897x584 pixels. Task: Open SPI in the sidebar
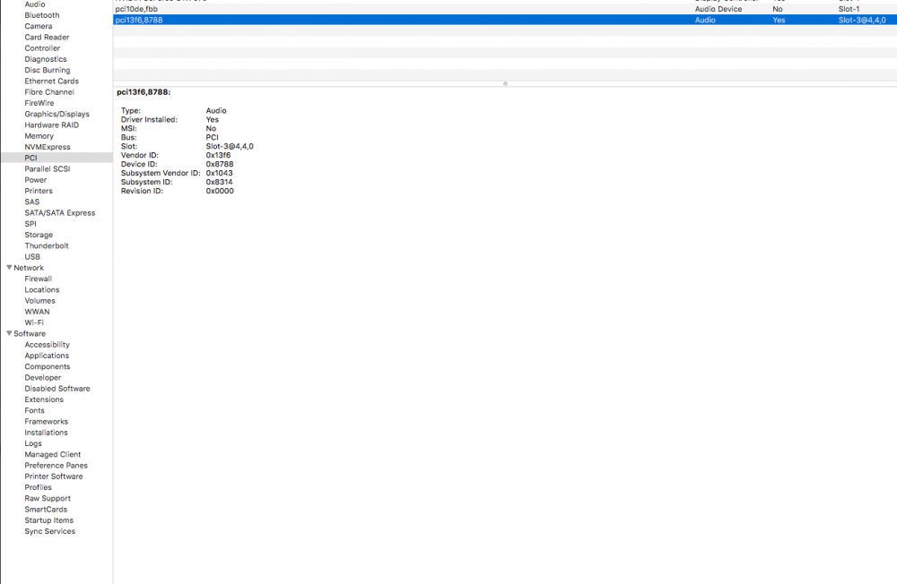pyautogui.click(x=30, y=224)
